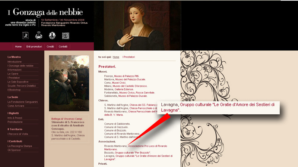This screenshot has width=298, height=167.
Task: Select Introduzione in the sidebar
Action: click(x=15, y=62)
